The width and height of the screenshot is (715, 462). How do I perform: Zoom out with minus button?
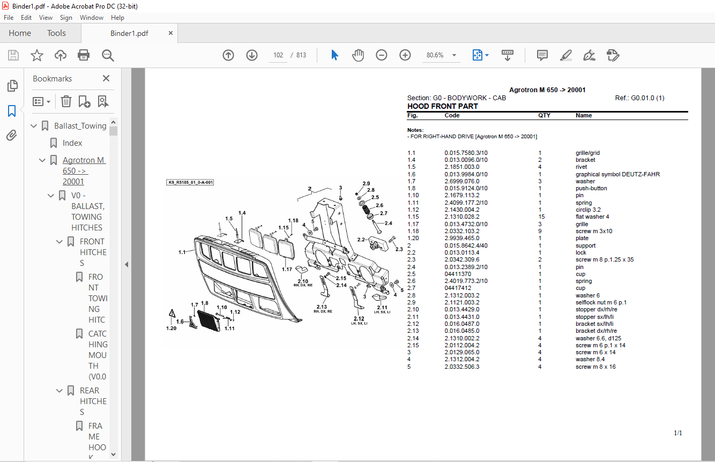(x=382, y=55)
